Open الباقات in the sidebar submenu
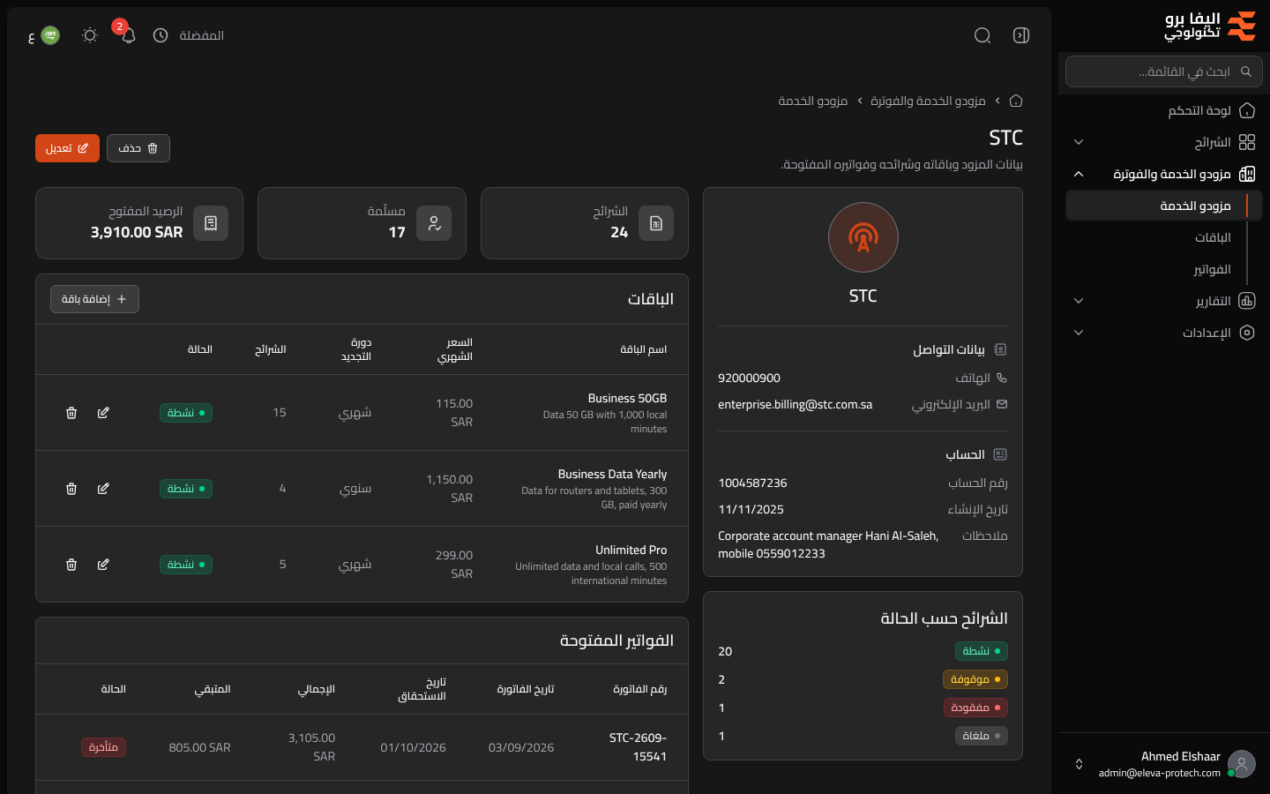 tap(1213, 237)
